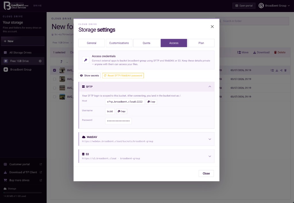Go up one folder level arrow
Viewport: 294px width, 203px height.
(61, 62)
